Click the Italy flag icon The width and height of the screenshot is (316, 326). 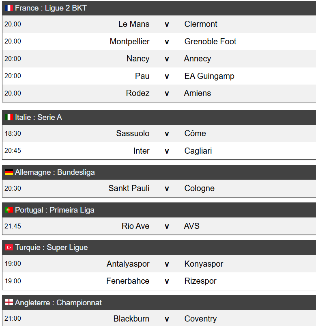[9, 117]
